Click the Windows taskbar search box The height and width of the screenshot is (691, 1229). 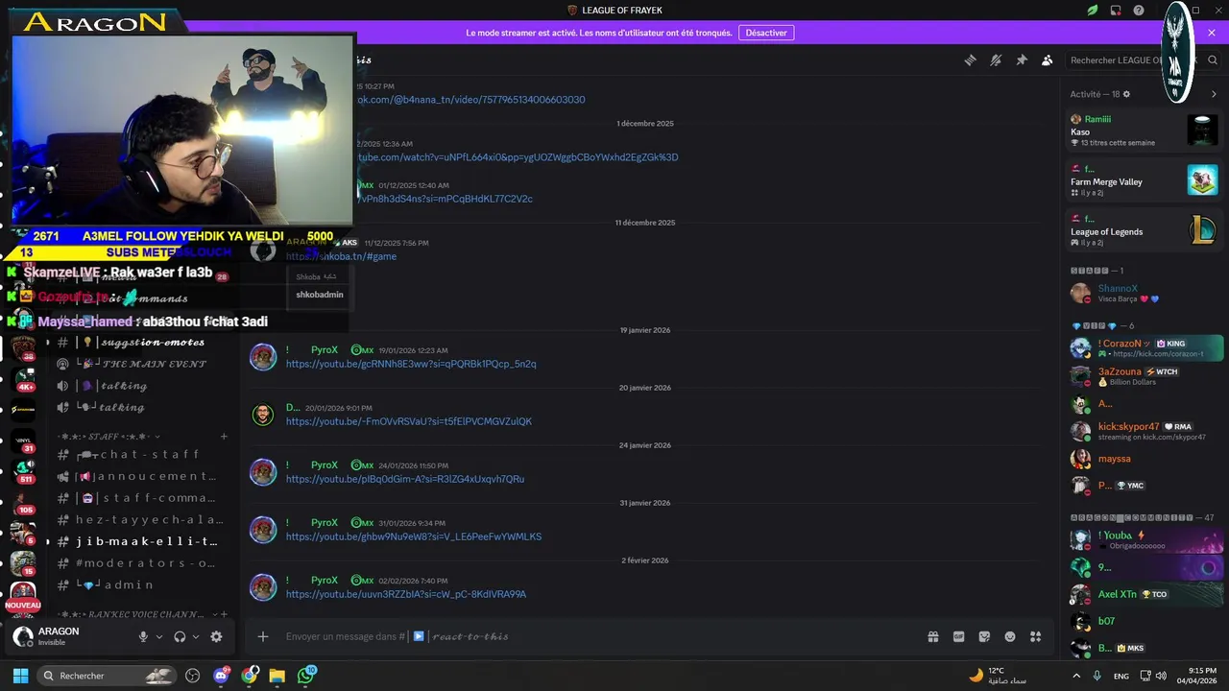pos(108,676)
